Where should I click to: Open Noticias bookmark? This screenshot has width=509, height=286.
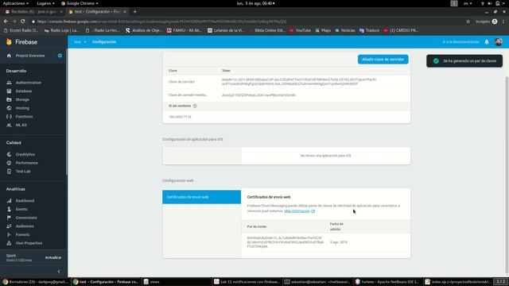(x=345, y=30)
